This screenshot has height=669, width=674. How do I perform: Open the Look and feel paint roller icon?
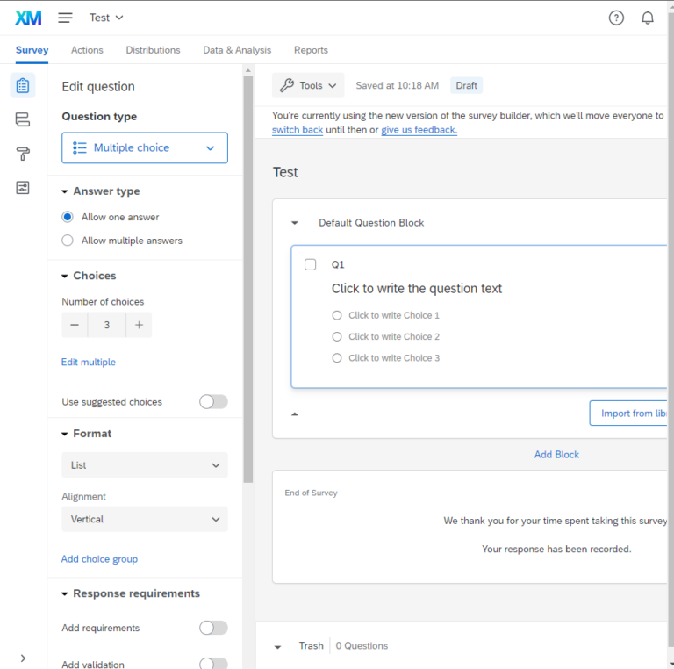(23, 155)
